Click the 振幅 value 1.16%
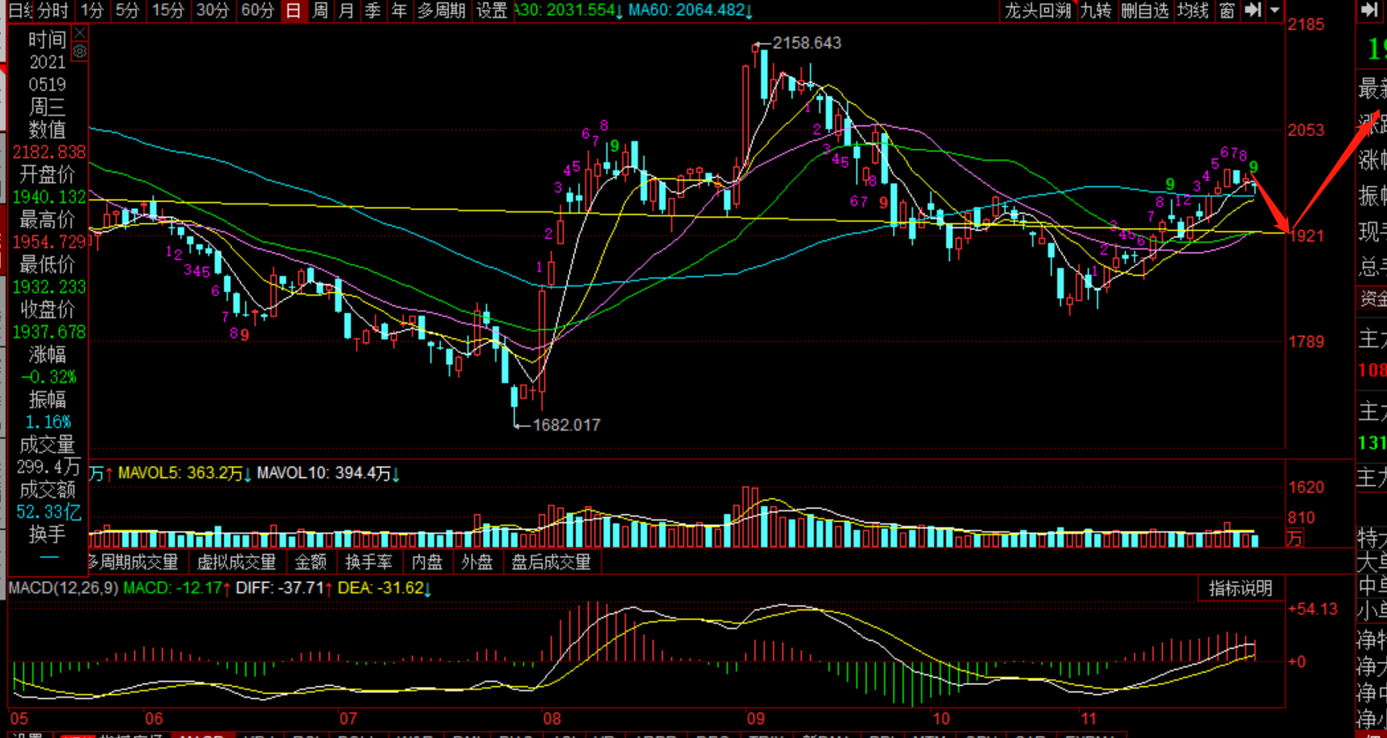This screenshot has width=1387, height=738. [x=48, y=422]
